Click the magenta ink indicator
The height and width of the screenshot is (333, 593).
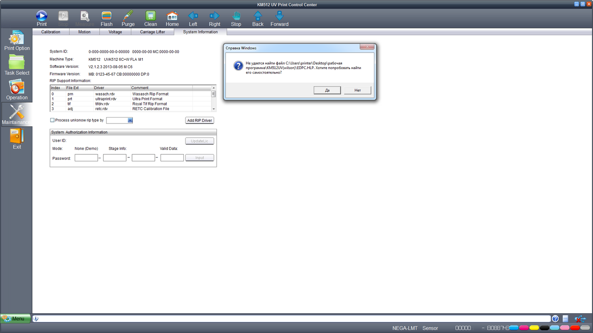point(524,328)
